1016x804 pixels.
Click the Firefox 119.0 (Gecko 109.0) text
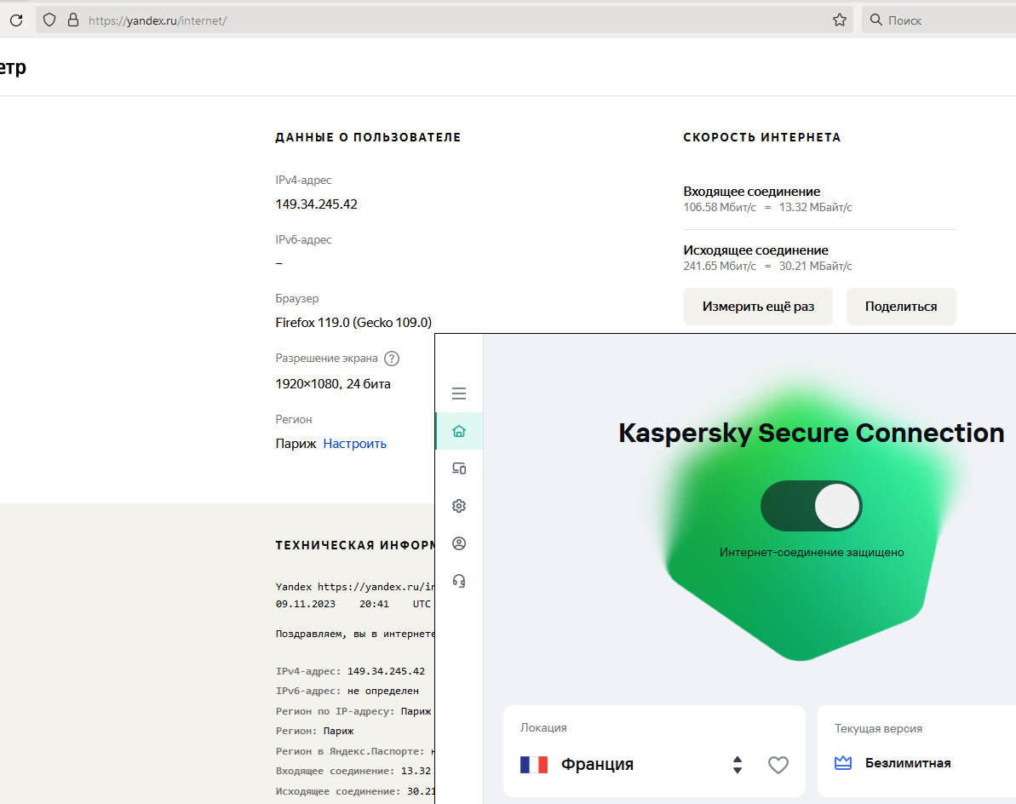(x=353, y=323)
